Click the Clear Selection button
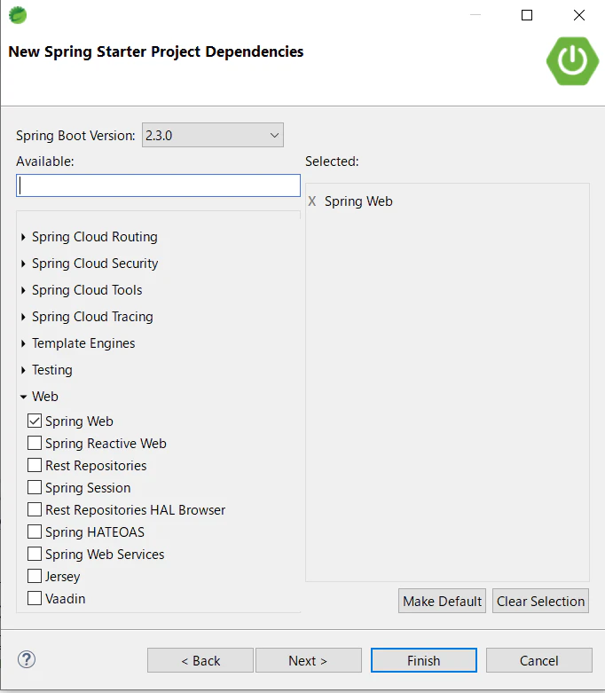Viewport: 605px width, 693px height. pyautogui.click(x=540, y=601)
